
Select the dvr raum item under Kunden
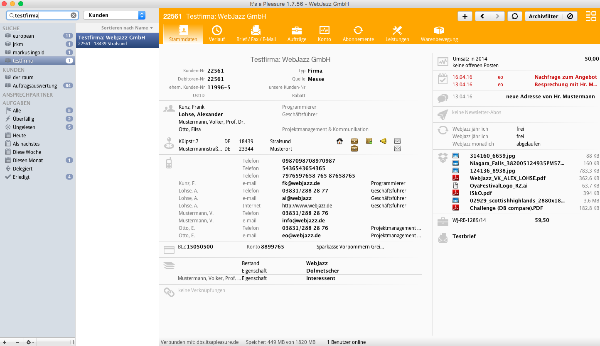37,77
